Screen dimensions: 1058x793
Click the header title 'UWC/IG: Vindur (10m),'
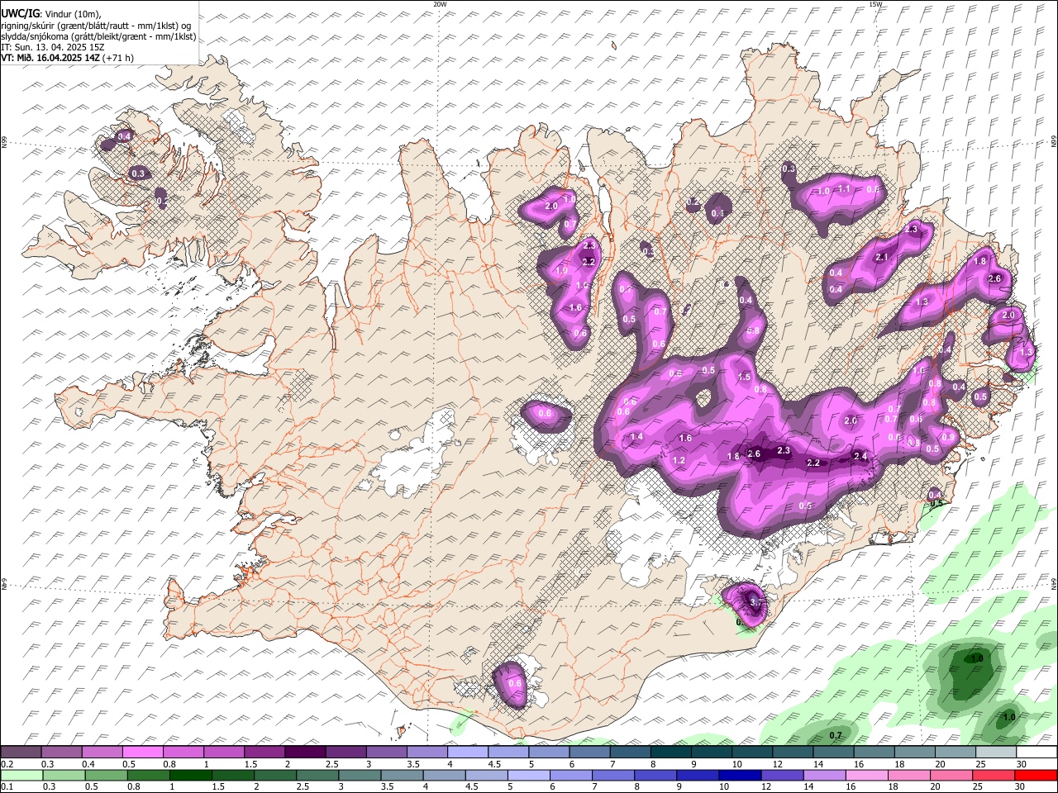[x=50, y=14]
